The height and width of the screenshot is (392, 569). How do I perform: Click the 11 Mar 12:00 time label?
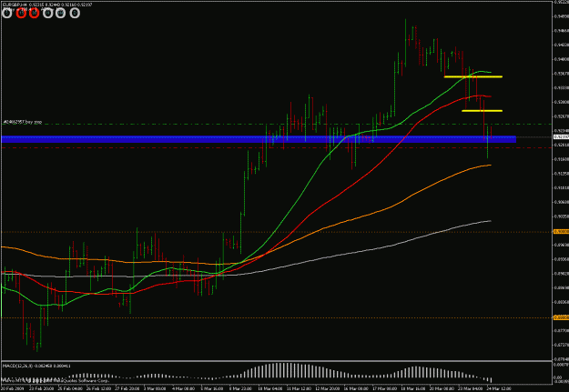299,388
